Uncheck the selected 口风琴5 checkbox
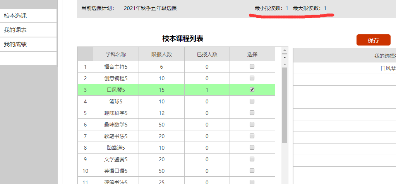 click(252, 89)
